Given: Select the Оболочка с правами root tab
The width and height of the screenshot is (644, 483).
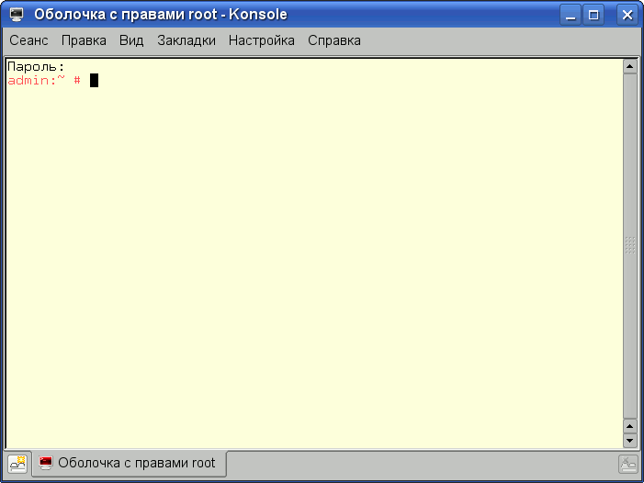Looking at the screenshot, I should pos(130,464).
